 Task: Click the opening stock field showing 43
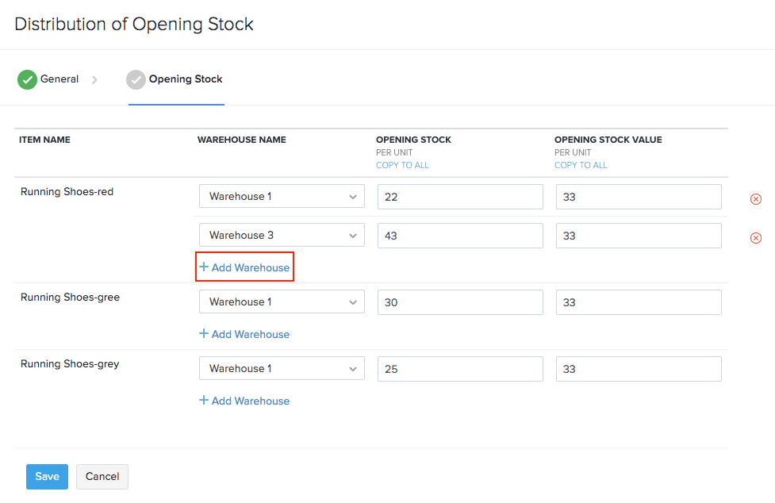[460, 235]
